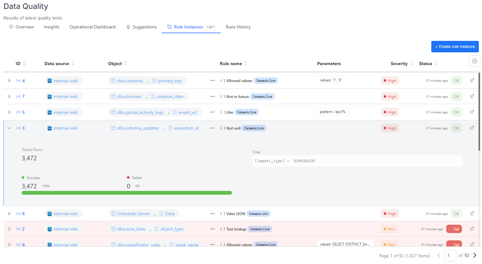Edit rule instance 4 pencil icon
This screenshot has height=264, width=482.
472,80
